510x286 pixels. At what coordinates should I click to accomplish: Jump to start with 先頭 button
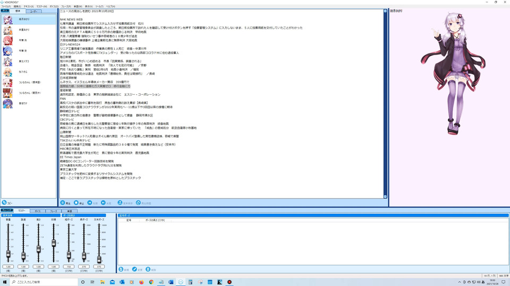92,203
